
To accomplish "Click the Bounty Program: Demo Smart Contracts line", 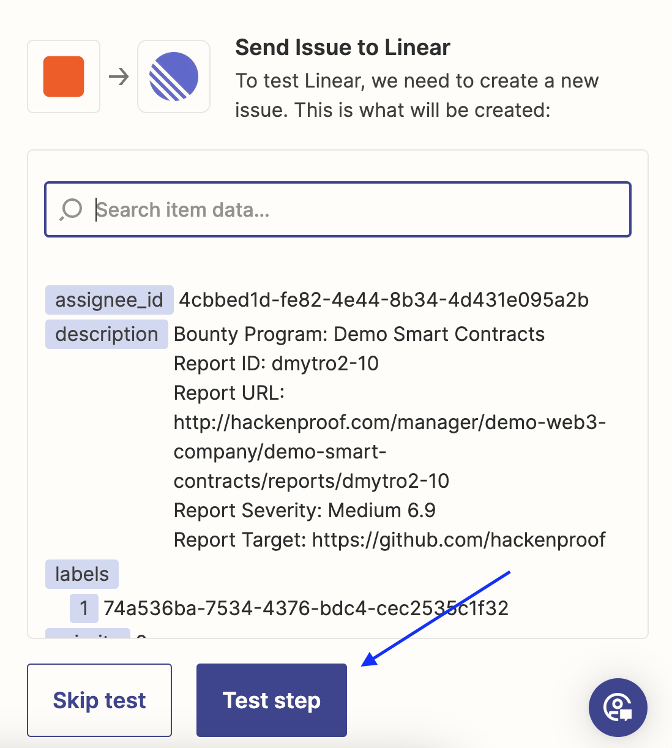I will 359,334.
